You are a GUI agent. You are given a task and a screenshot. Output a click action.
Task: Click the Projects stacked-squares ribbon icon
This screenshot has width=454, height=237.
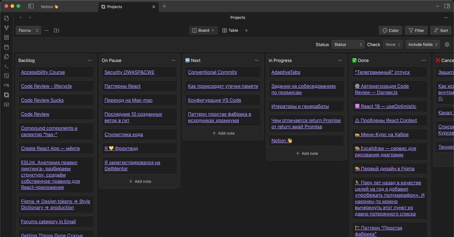click(x=6, y=95)
